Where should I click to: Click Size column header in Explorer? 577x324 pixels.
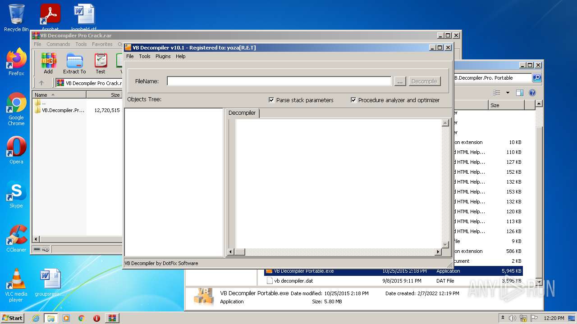pyautogui.click(x=506, y=105)
